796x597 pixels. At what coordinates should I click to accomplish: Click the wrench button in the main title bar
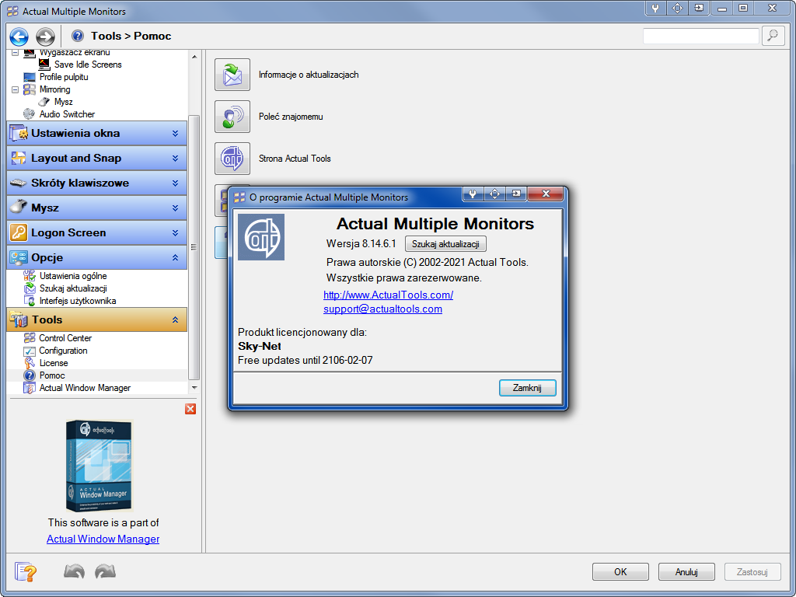pyautogui.click(x=655, y=8)
